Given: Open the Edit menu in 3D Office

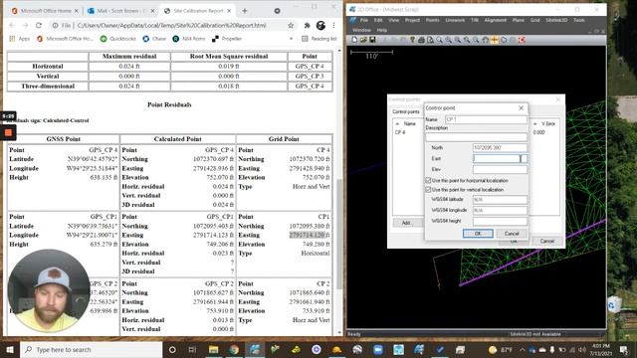Looking at the screenshot, I should [x=378, y=20].
